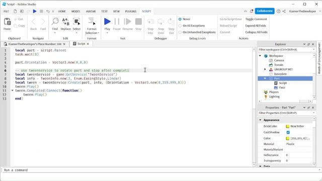This screenshot has width=322, height=181.
Task: Select the Terrain item in Explorer
Action: click(x=278, y=65)
